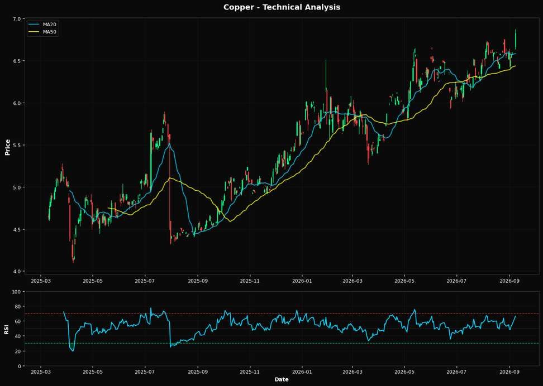Click 2026-09 date tick under the RSI panel

coord(509,373)
